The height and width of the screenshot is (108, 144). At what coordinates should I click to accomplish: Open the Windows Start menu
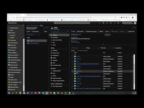click(x=9, y=93)
